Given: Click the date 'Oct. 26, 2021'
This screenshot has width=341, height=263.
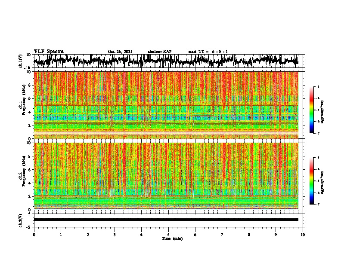Looking at the screenshot, I should pyautogui.click(x=120, y=52).
